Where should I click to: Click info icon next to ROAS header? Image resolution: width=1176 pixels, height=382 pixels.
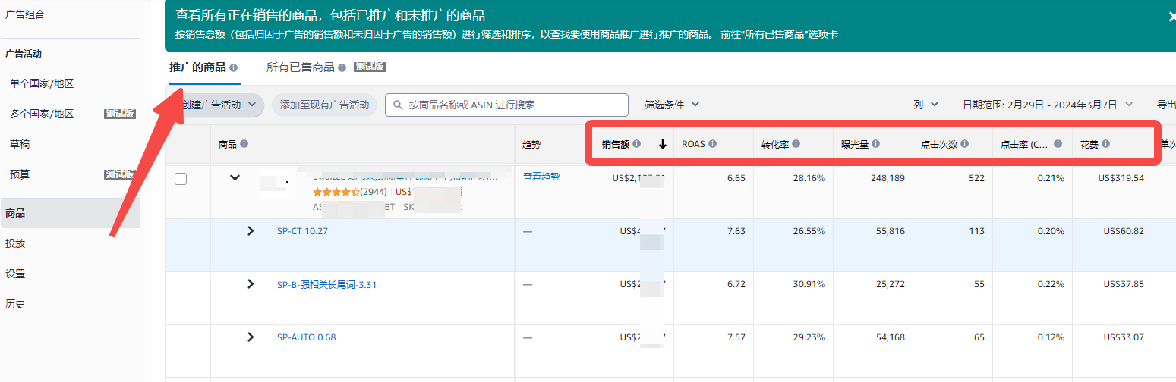coord(712,144)
